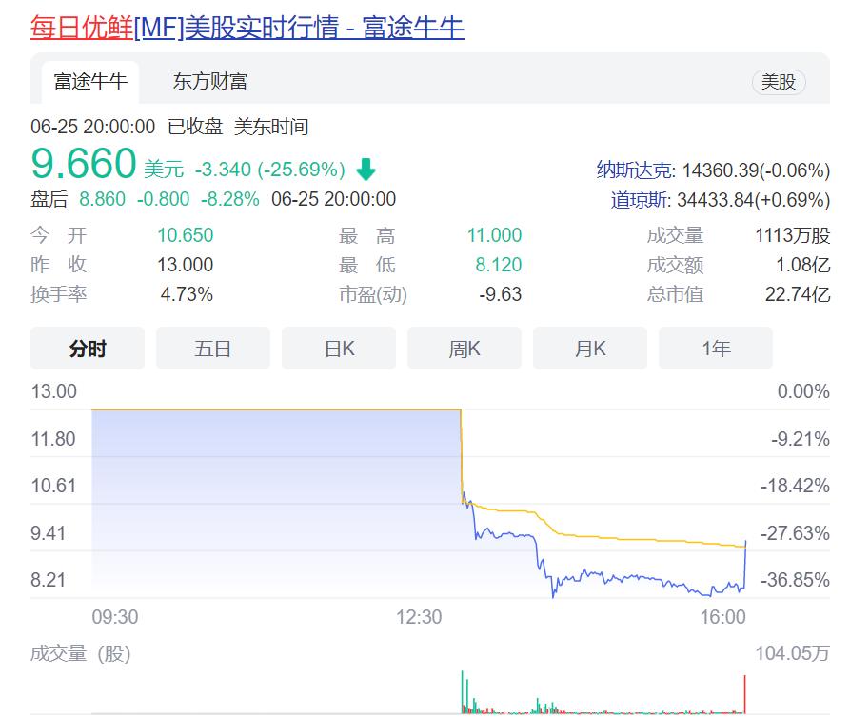
Task: Click the 成交量 (股) chart label
Action: coord(81,653)
